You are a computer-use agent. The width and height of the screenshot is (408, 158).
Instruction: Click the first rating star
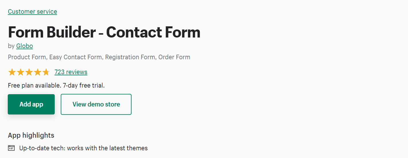tap(12, 72)
